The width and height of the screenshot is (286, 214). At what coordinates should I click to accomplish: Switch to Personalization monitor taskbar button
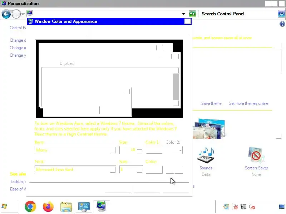(102, 207)
